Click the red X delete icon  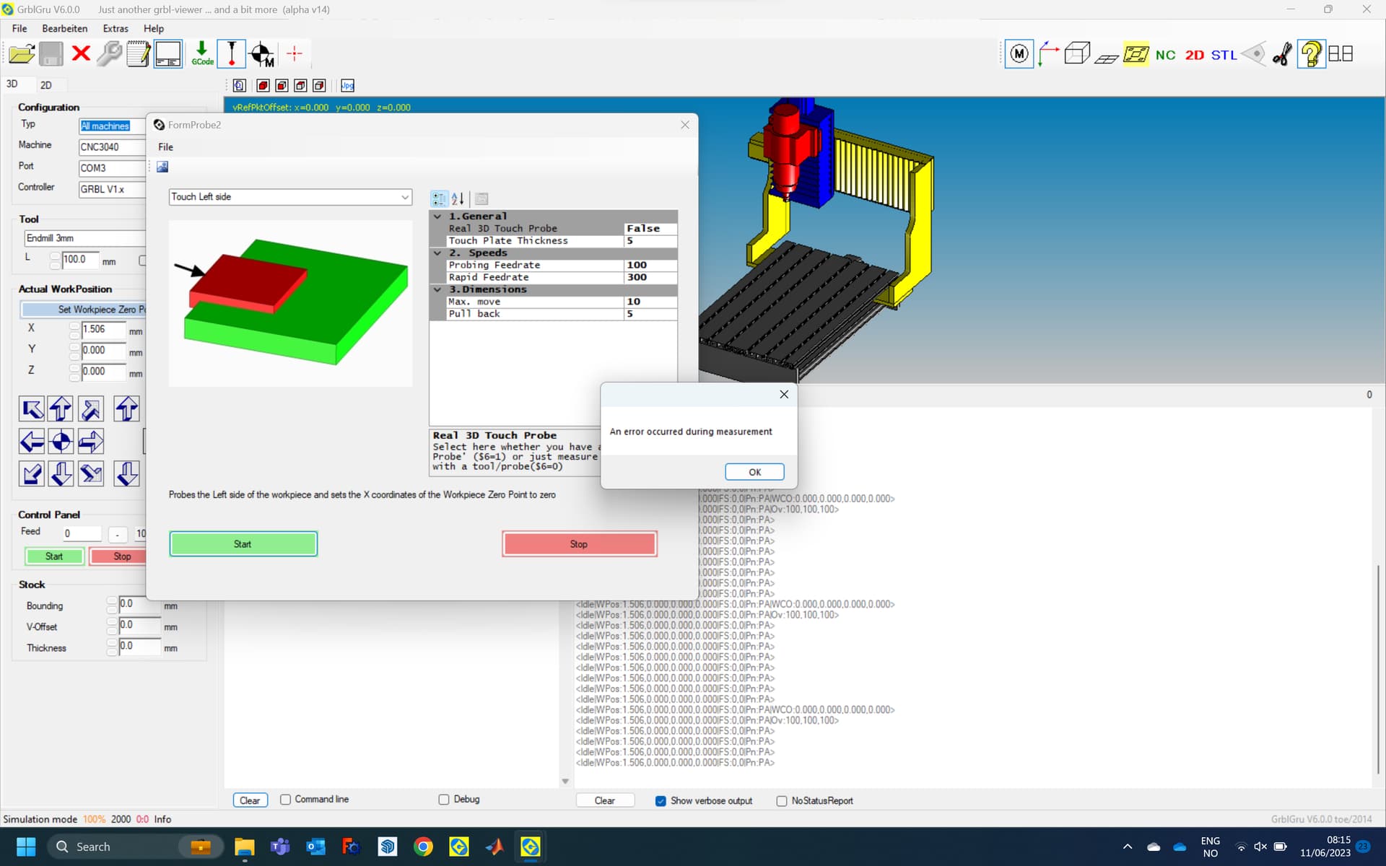[81, 54]
